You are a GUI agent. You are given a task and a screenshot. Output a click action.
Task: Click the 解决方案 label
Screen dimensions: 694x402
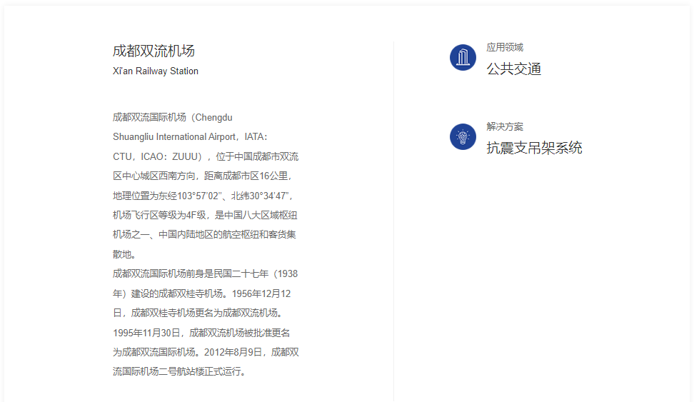505,126
